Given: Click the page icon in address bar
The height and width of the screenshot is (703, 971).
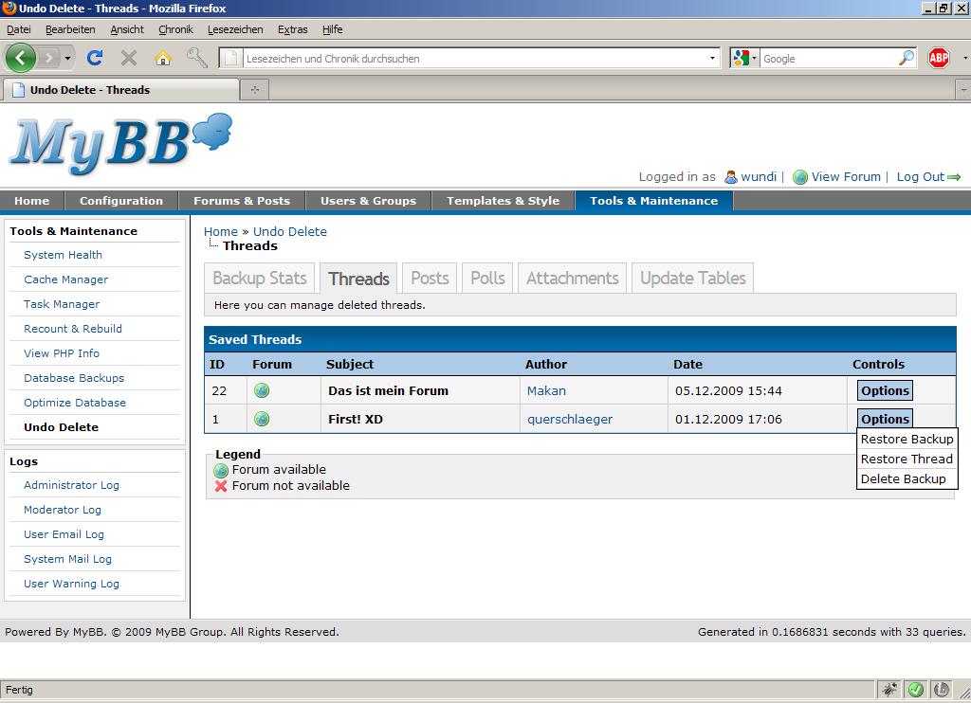Looking at the screenshot, I should pos(231,58).
